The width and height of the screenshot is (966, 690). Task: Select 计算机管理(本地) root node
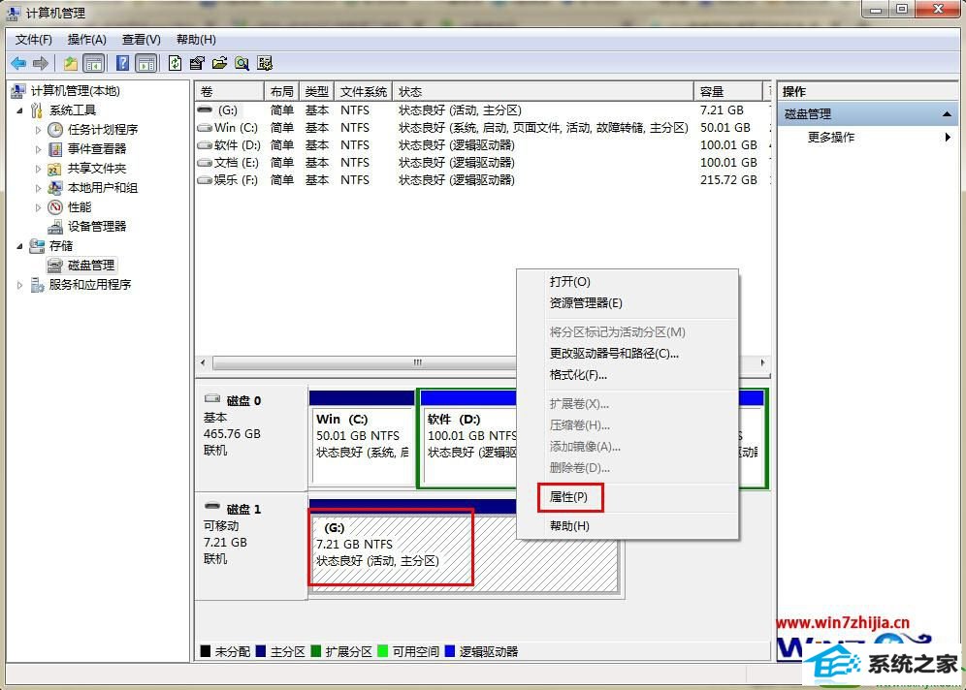[x=75, y=91]
